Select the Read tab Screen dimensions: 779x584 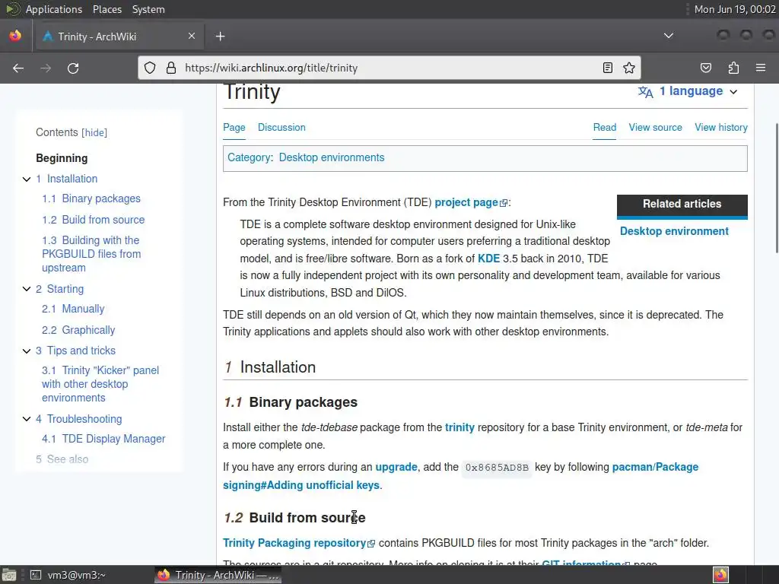coord(605,128)
